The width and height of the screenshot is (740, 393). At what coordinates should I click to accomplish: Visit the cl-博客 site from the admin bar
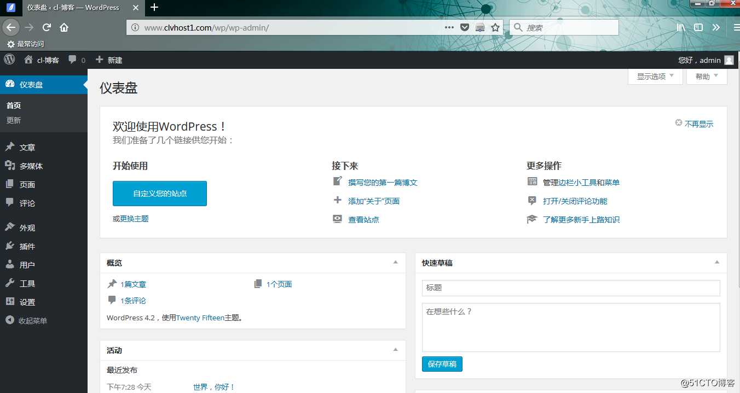42,60
